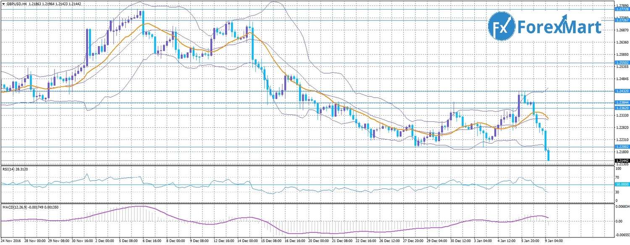Select the 1.23844 level price tag
This screenshot has width=630, height=245.
622,102
